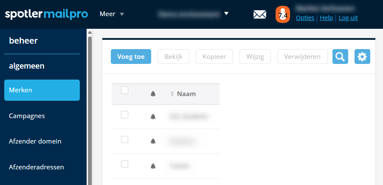
Task: Open the settings gear button
Action: point(362,57)
